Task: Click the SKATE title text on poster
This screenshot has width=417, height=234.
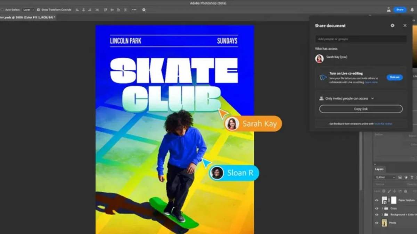Action: 174,70
